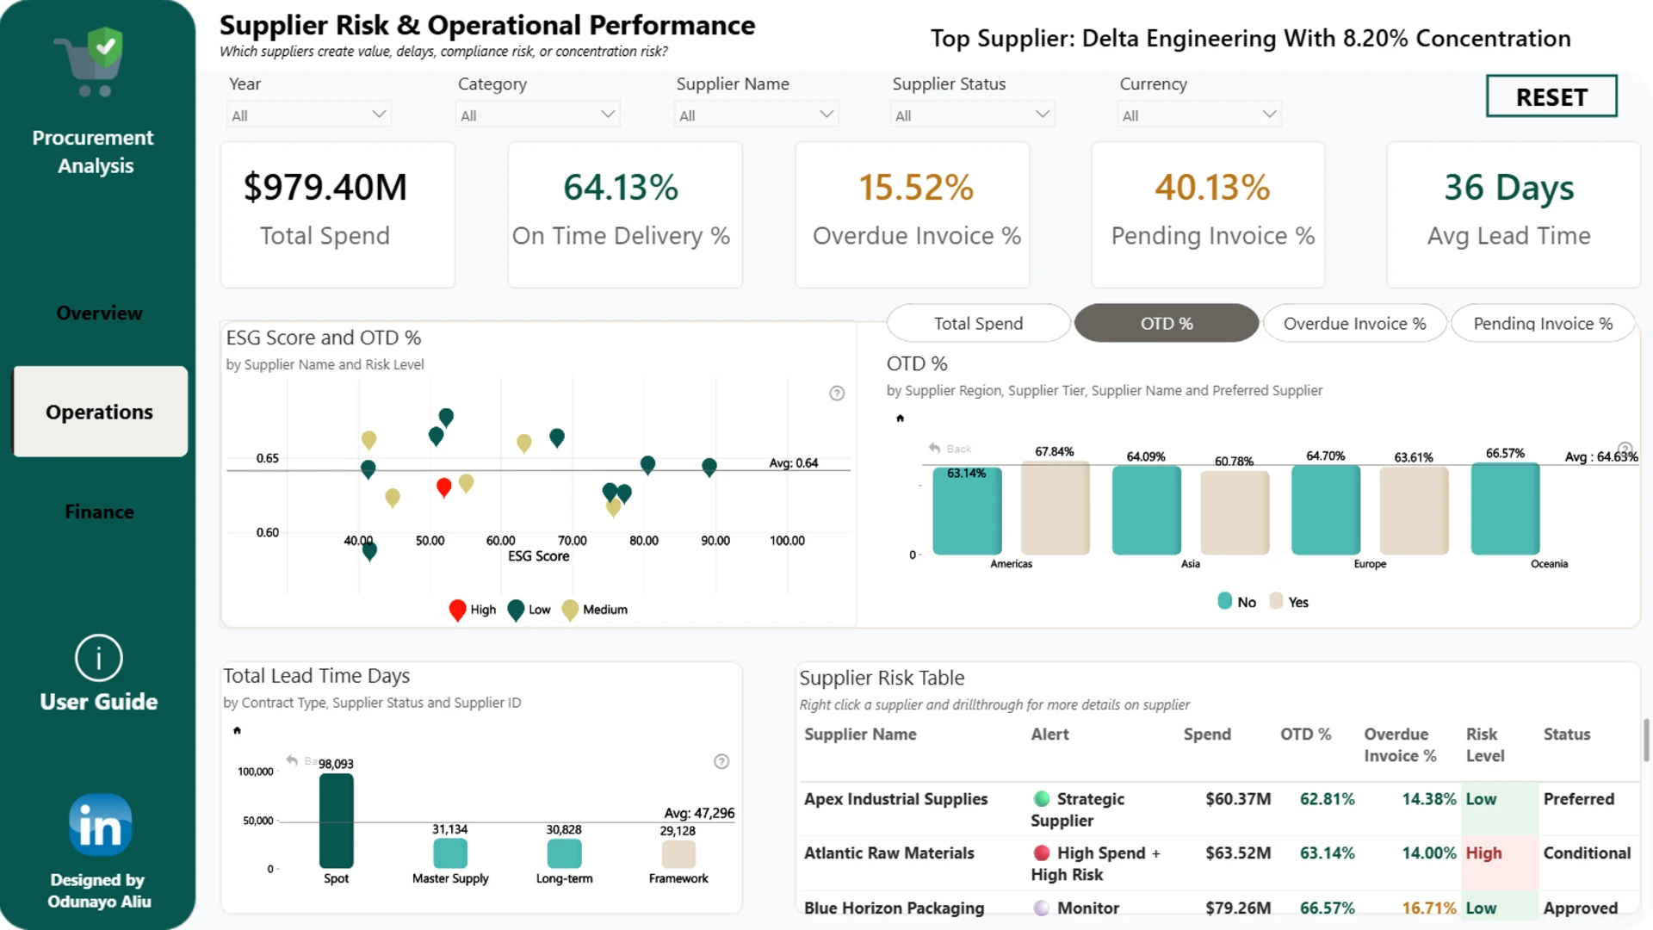Click the Oceania 66.57% OTD bar
1653x930 pixels.
[x=1505, y=508]
